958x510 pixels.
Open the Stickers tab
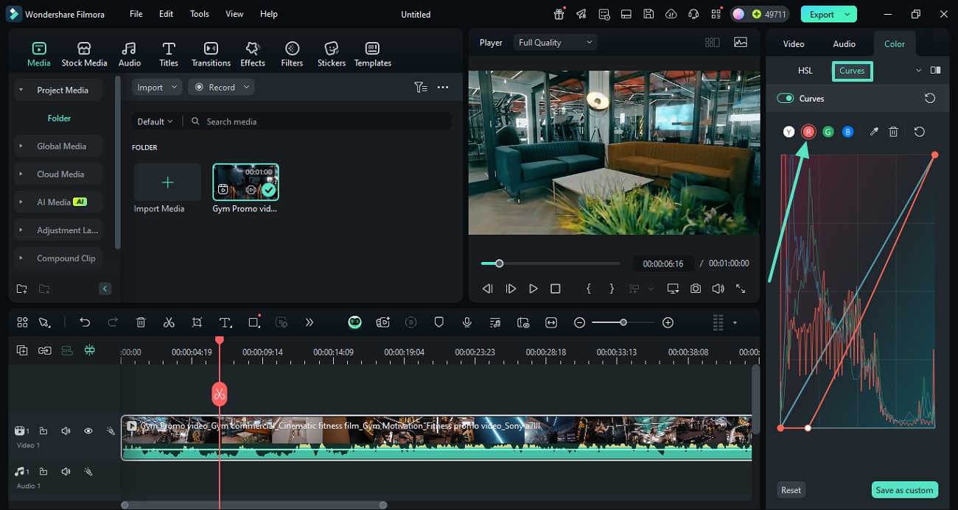[x=332, y=54]
